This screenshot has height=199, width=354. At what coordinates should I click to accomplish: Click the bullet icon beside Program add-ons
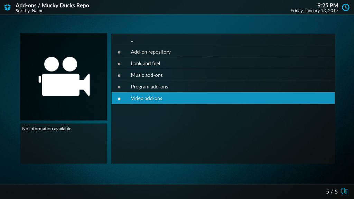click(119, 87)
